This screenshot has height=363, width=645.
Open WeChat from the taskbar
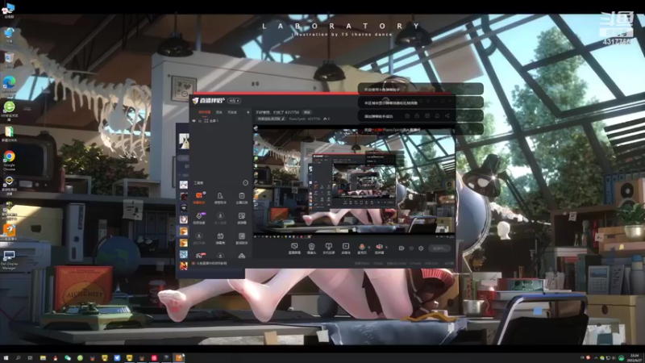pyautogui.click(x=68, y=357)
